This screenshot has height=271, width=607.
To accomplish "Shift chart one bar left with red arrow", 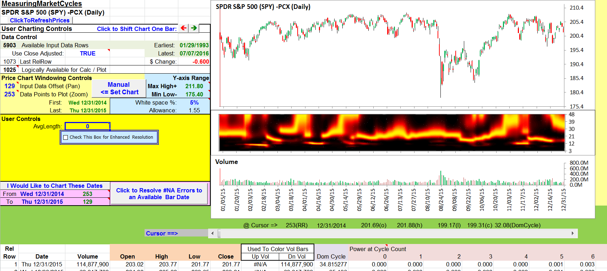I will [x=183, y=28].
